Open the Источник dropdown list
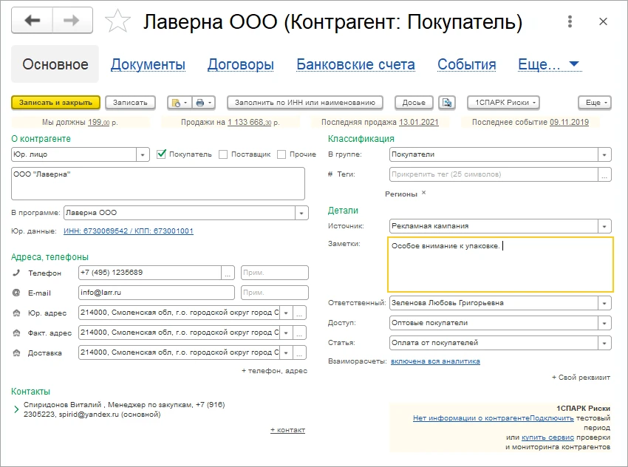The width and height of the screenshot is (628, 467). pyautogui.click(x=605, y=226)
